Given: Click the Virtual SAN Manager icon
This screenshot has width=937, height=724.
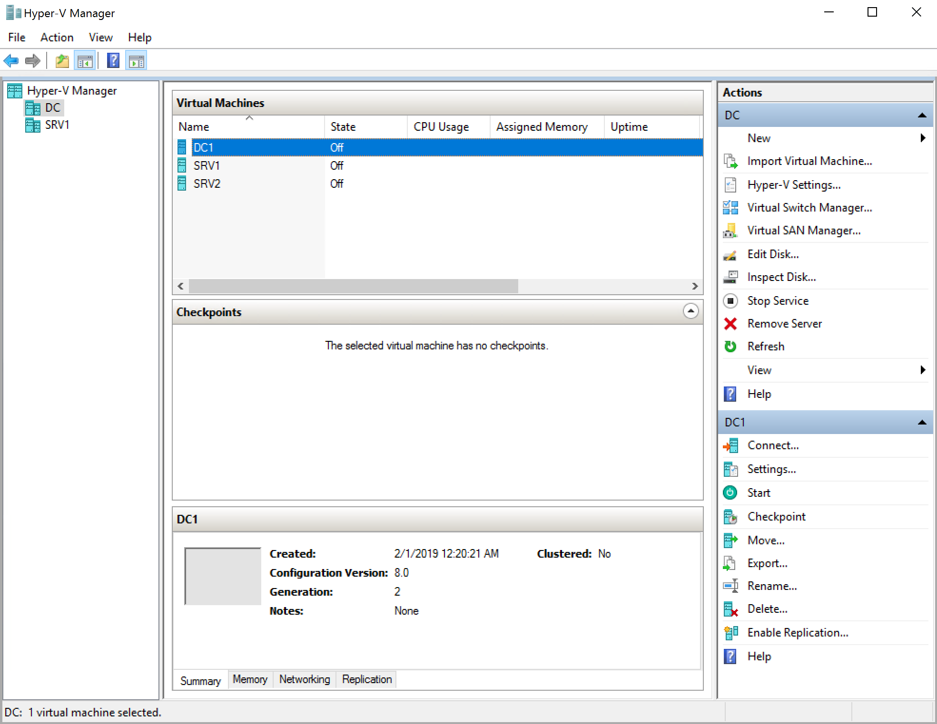Looking at the screenshot, I should coord(730,231).
